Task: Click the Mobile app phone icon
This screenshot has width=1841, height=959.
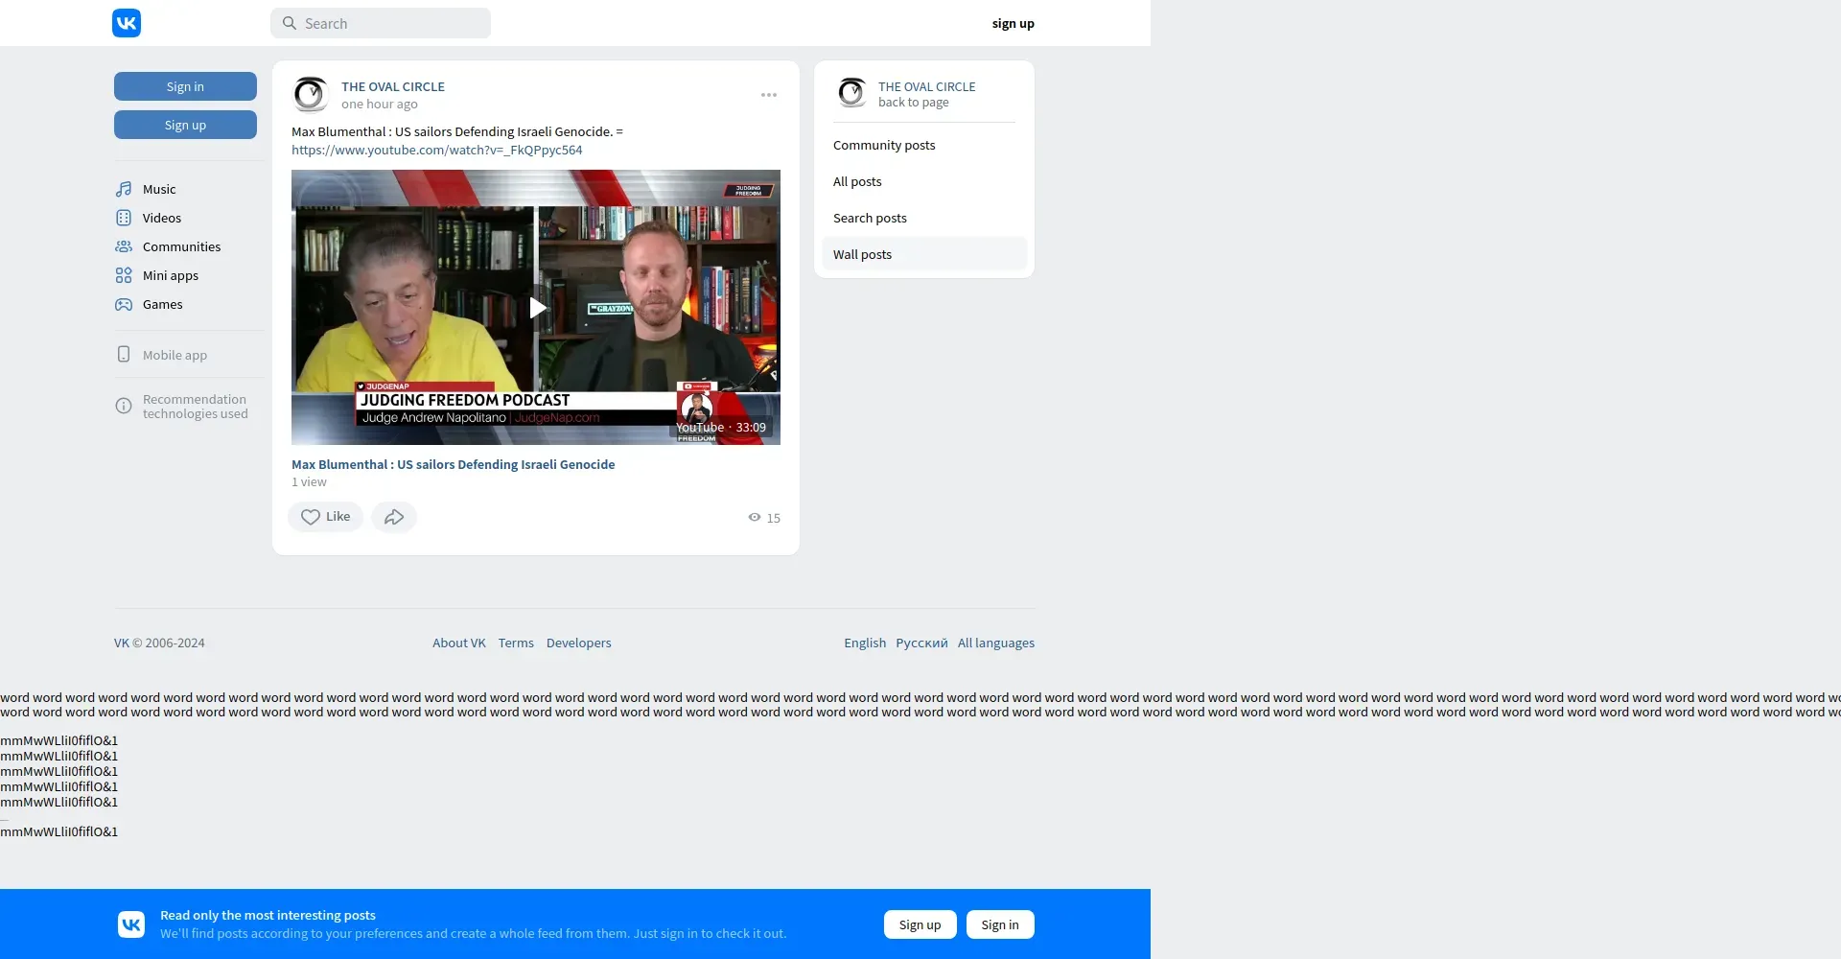Action: point(124,354)
